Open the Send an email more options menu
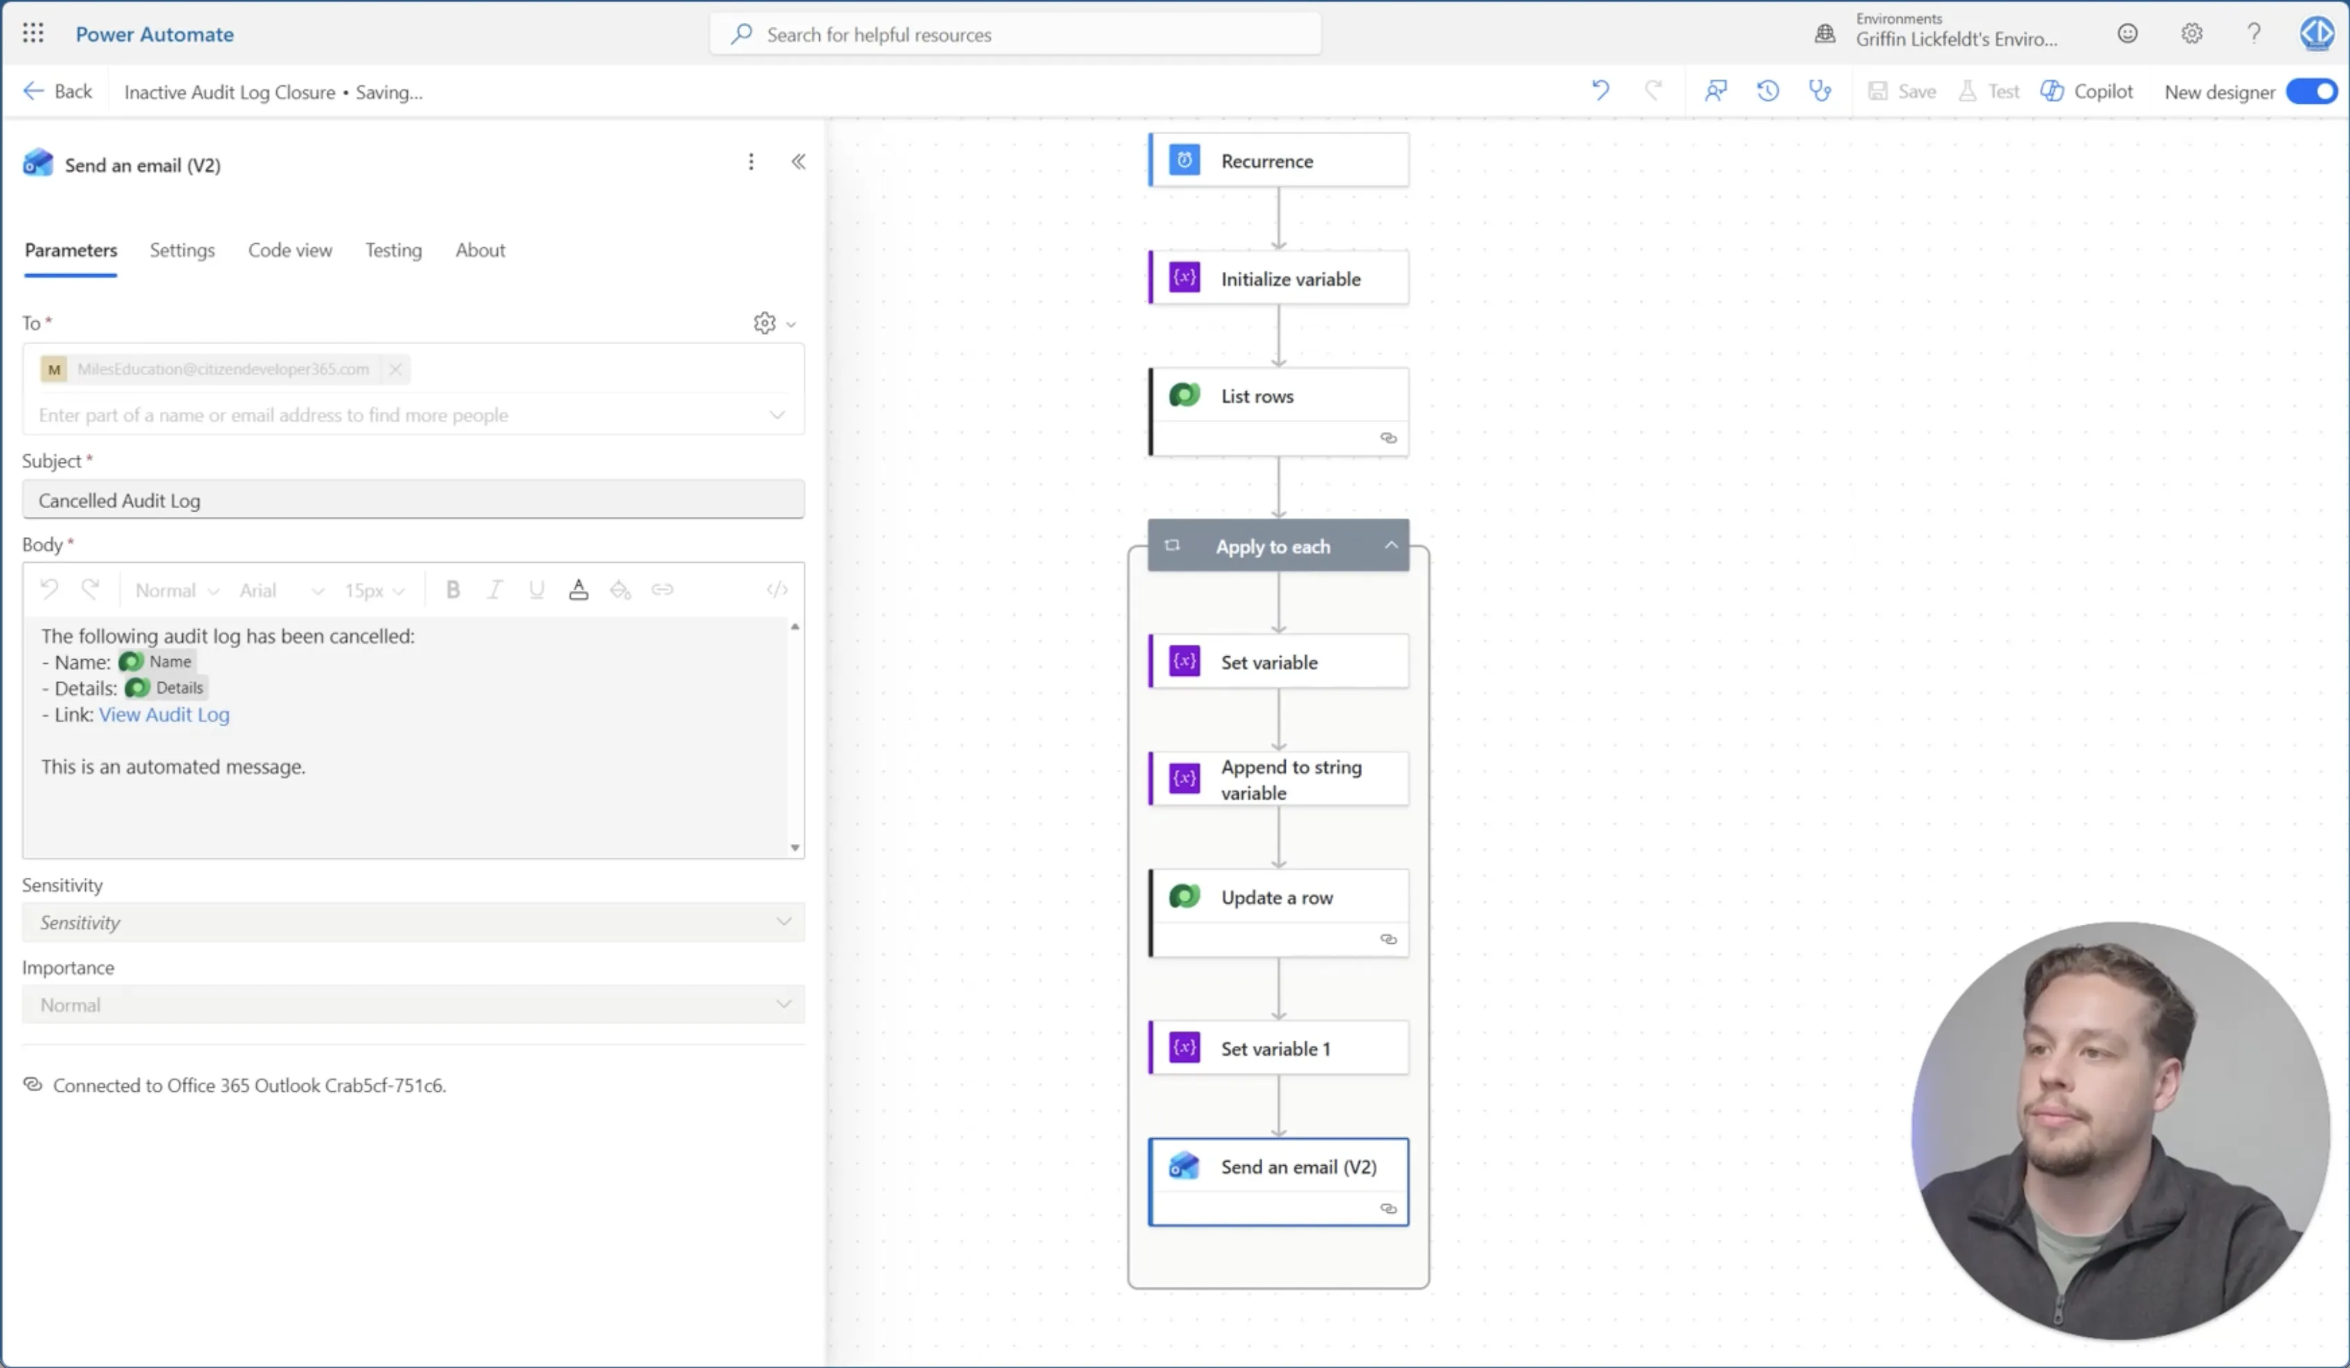 pyautogui.click(x=751, y=162)
